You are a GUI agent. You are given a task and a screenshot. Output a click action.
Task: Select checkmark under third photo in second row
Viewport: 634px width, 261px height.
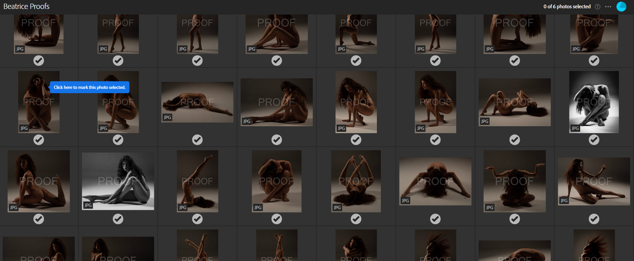click(x=198, y=140)
